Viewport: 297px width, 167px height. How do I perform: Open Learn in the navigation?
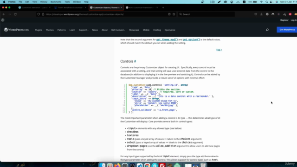coord(72,30)
